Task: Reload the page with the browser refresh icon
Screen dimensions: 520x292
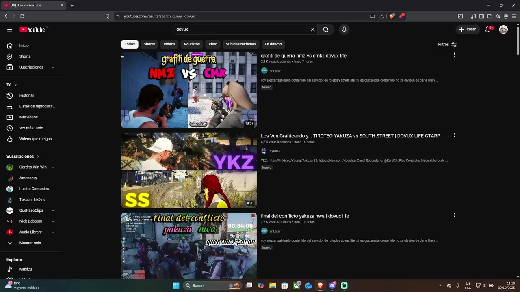Action: pos(22,16)
